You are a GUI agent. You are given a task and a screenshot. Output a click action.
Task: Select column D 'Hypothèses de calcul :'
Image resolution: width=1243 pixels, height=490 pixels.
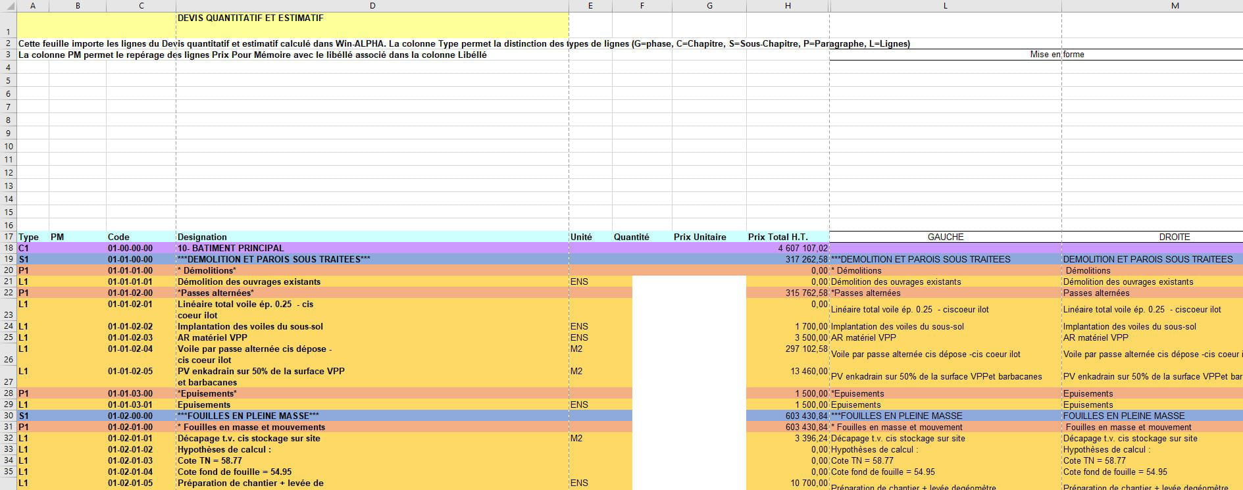pos(372,449)
